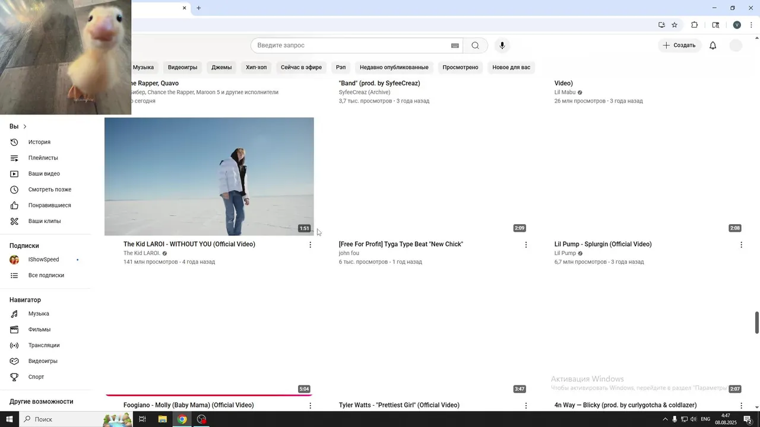Open options menu for 4n Way Blicky video

pos(741,406)
